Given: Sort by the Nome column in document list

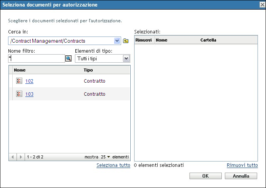Looking at the screenshot, I should click(20, 70).
